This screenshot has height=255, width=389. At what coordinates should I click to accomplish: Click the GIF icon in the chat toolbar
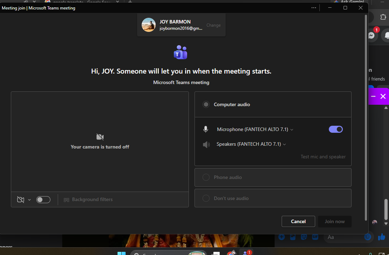(x=315, y=237)
